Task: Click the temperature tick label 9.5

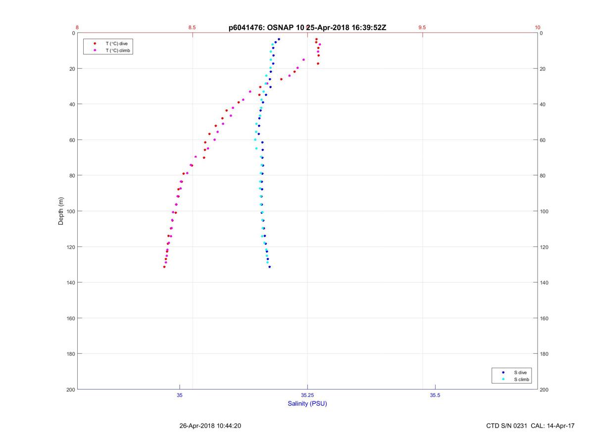Action: click(x=422, y=28)
